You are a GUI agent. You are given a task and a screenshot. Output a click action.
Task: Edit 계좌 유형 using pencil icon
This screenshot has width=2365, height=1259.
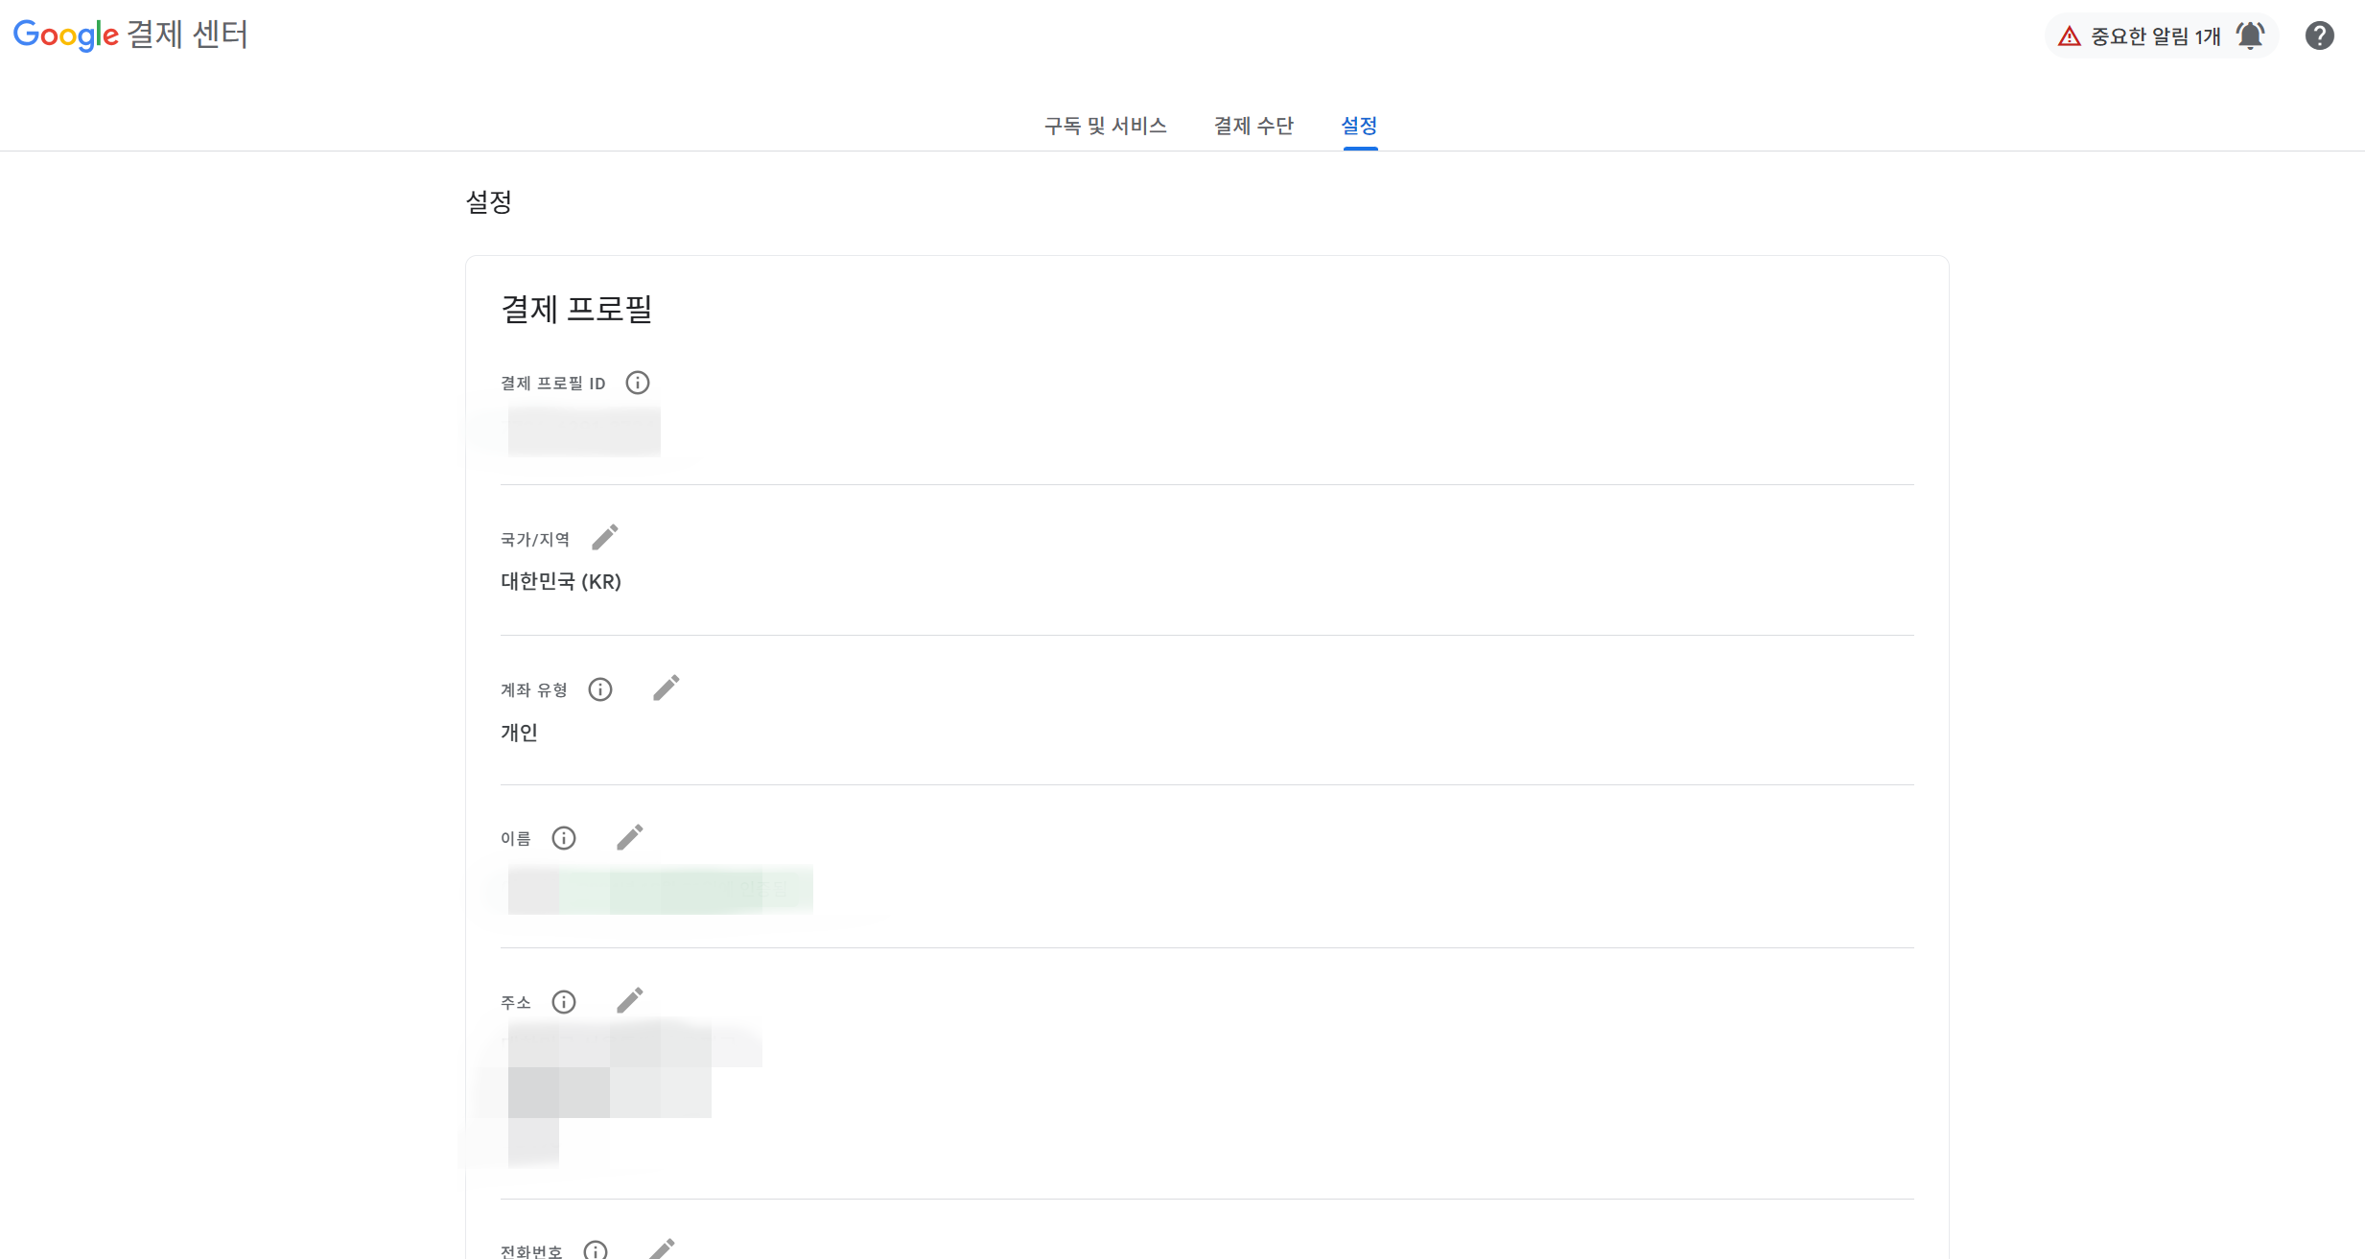[667, 688]
